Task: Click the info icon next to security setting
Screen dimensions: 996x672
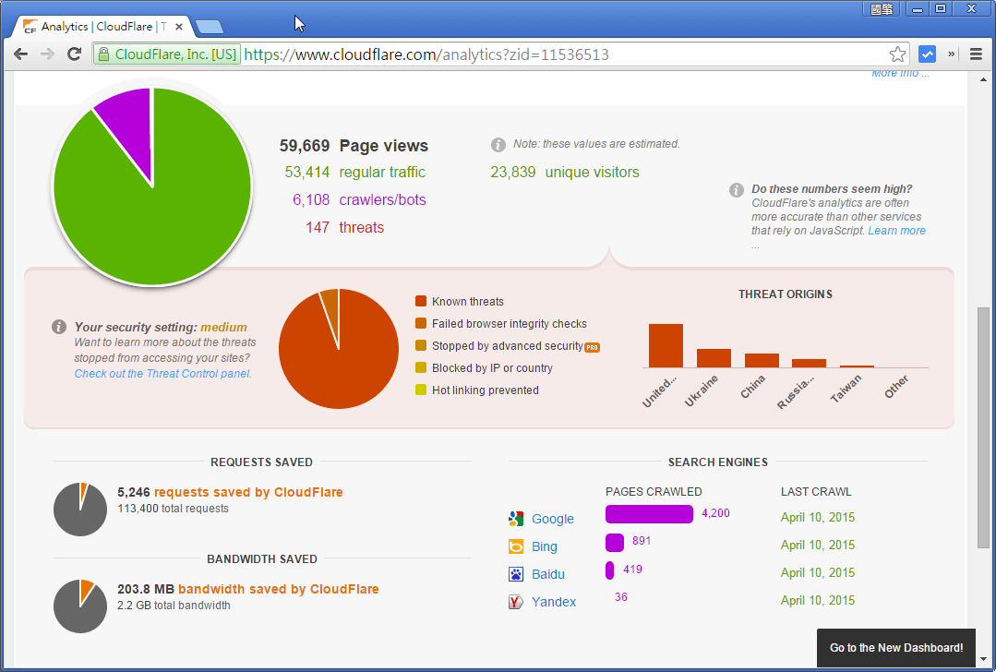Action: click(x=58, y=326)
